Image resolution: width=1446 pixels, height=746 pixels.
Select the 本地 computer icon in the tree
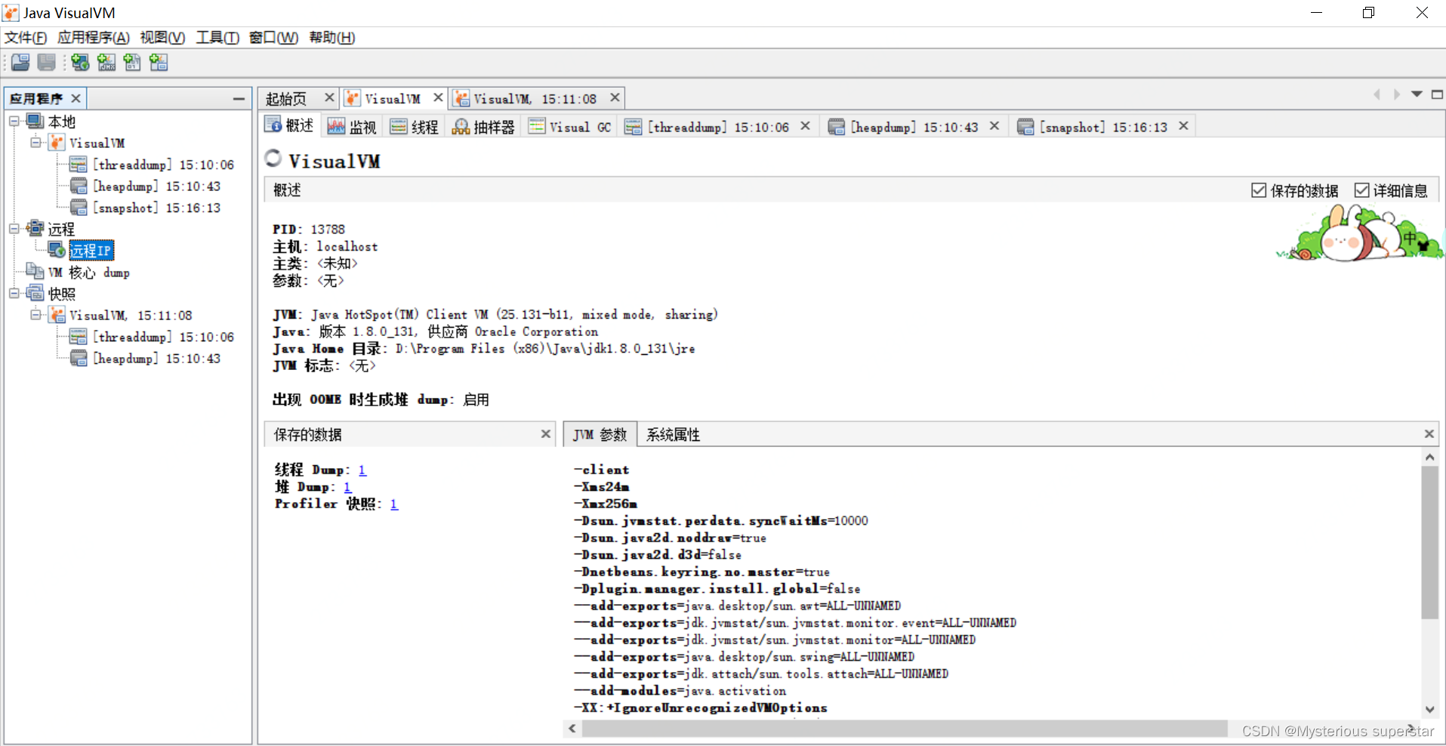(x=35, y=121)
